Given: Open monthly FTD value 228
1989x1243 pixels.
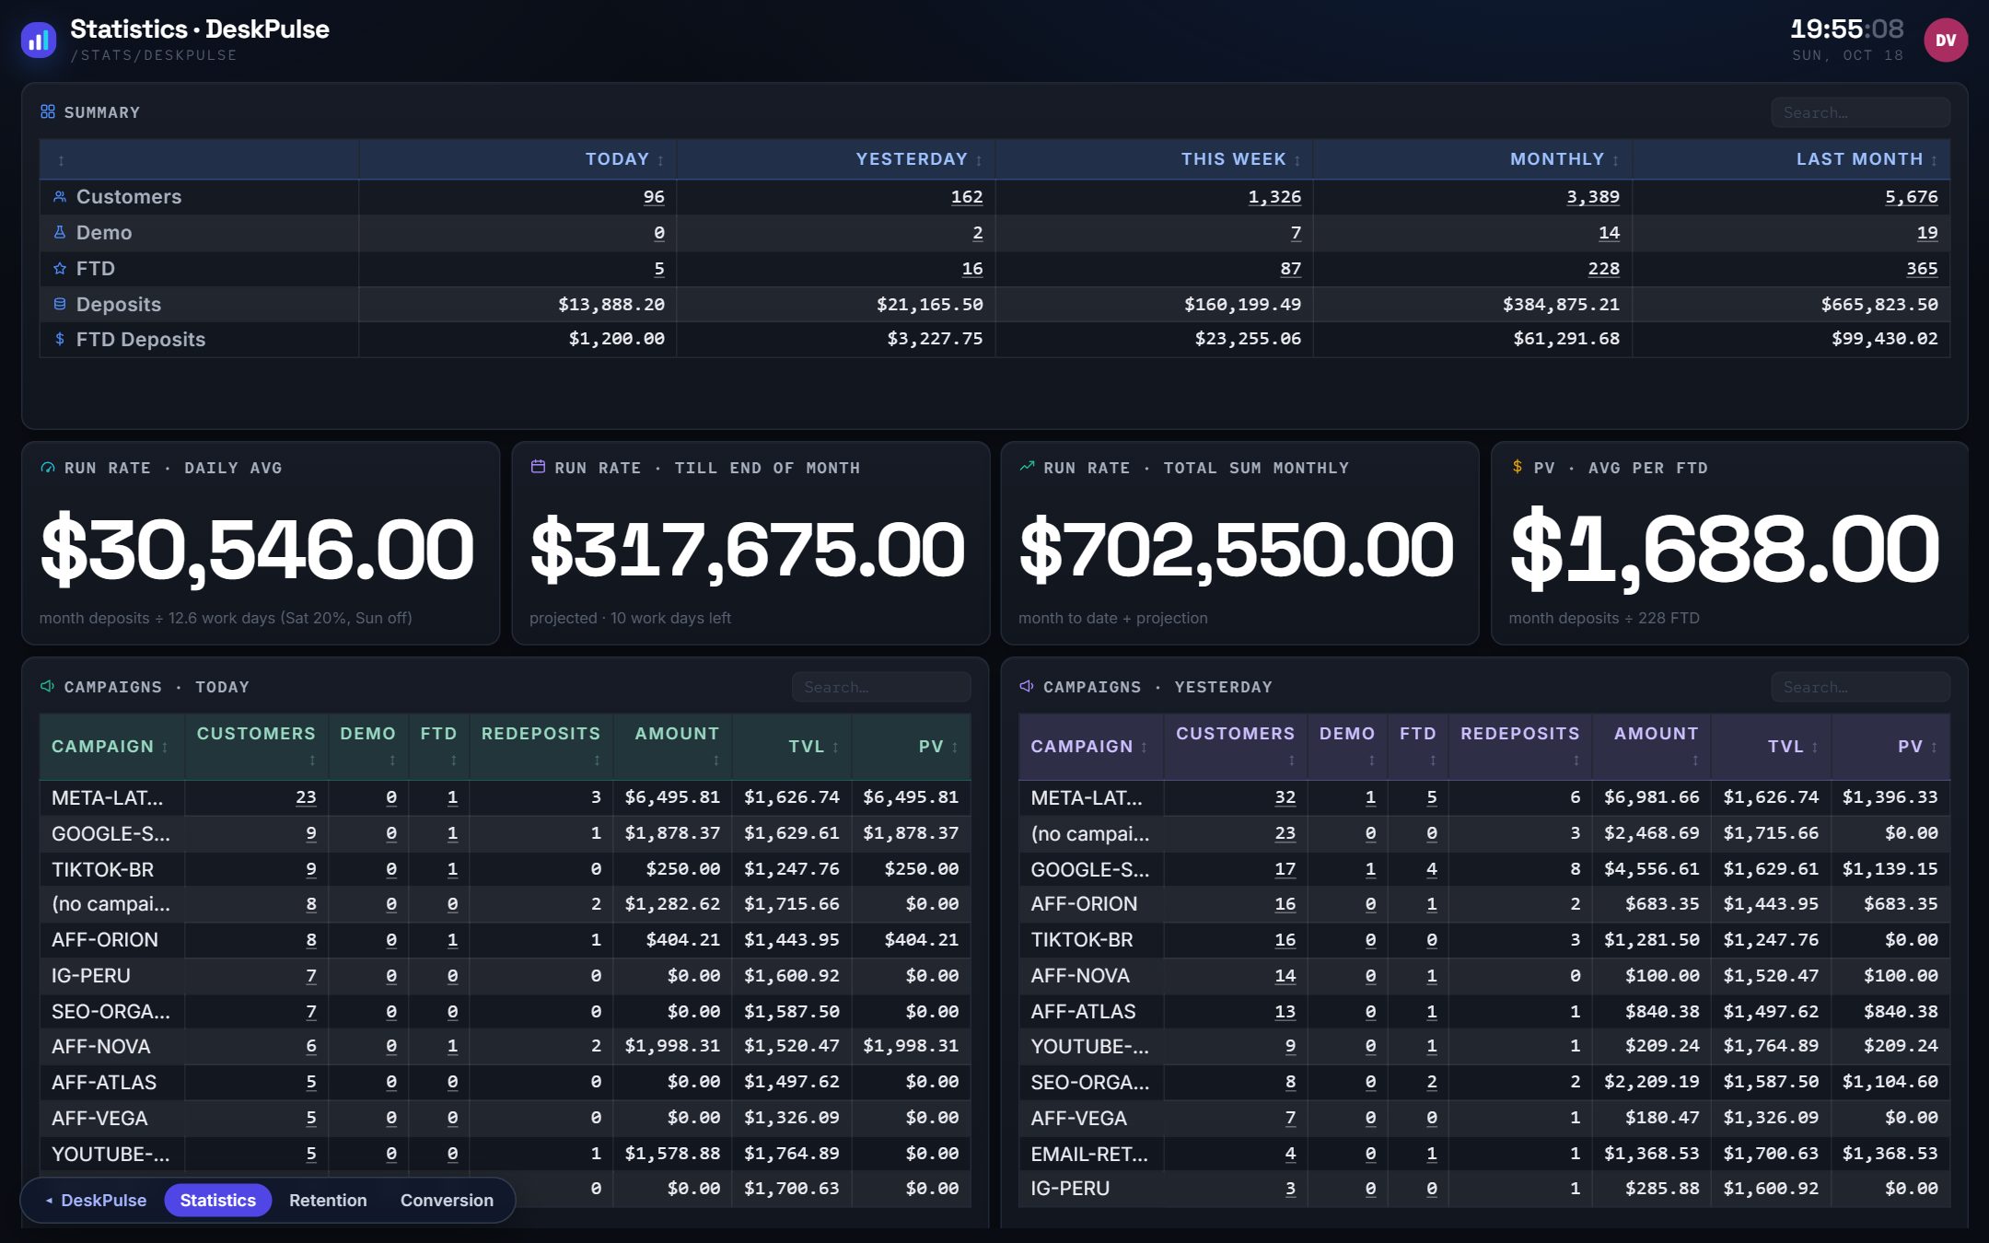Looking at the screenshot, I should coord(1603,268).
